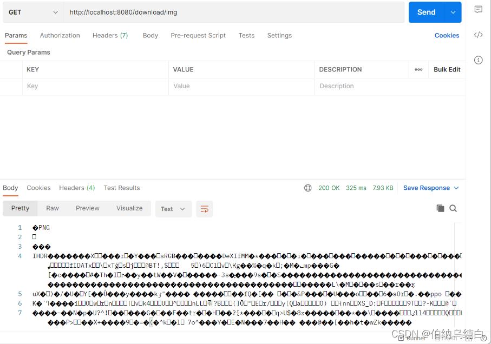
Task: Open the request Settings tab
Action: pyautogui.click(x=279, y=35)
